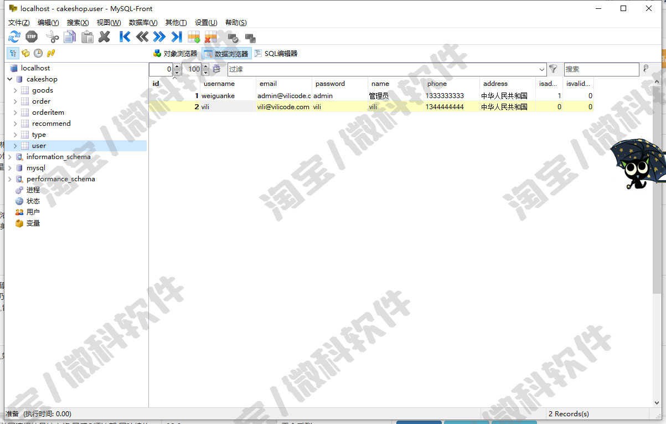Expand the mysql database node
Viewport: 666px width, 424px height.
click(x=10, y=168)
